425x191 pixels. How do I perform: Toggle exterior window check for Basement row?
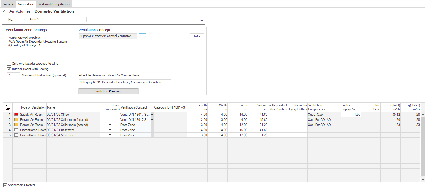point(110,130)
